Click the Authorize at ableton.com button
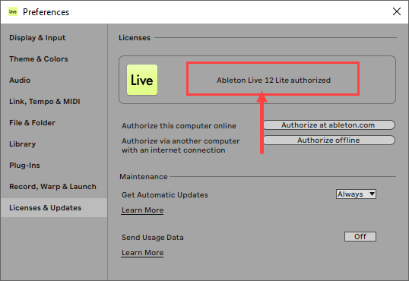Viewport: 409px width, 281px height. [x=329, y=125]
